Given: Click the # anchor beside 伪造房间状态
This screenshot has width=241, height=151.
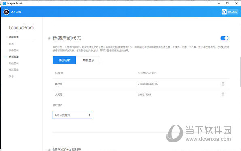Looking at the screenshot, I should pyautogui.click(x=49, y=38).
